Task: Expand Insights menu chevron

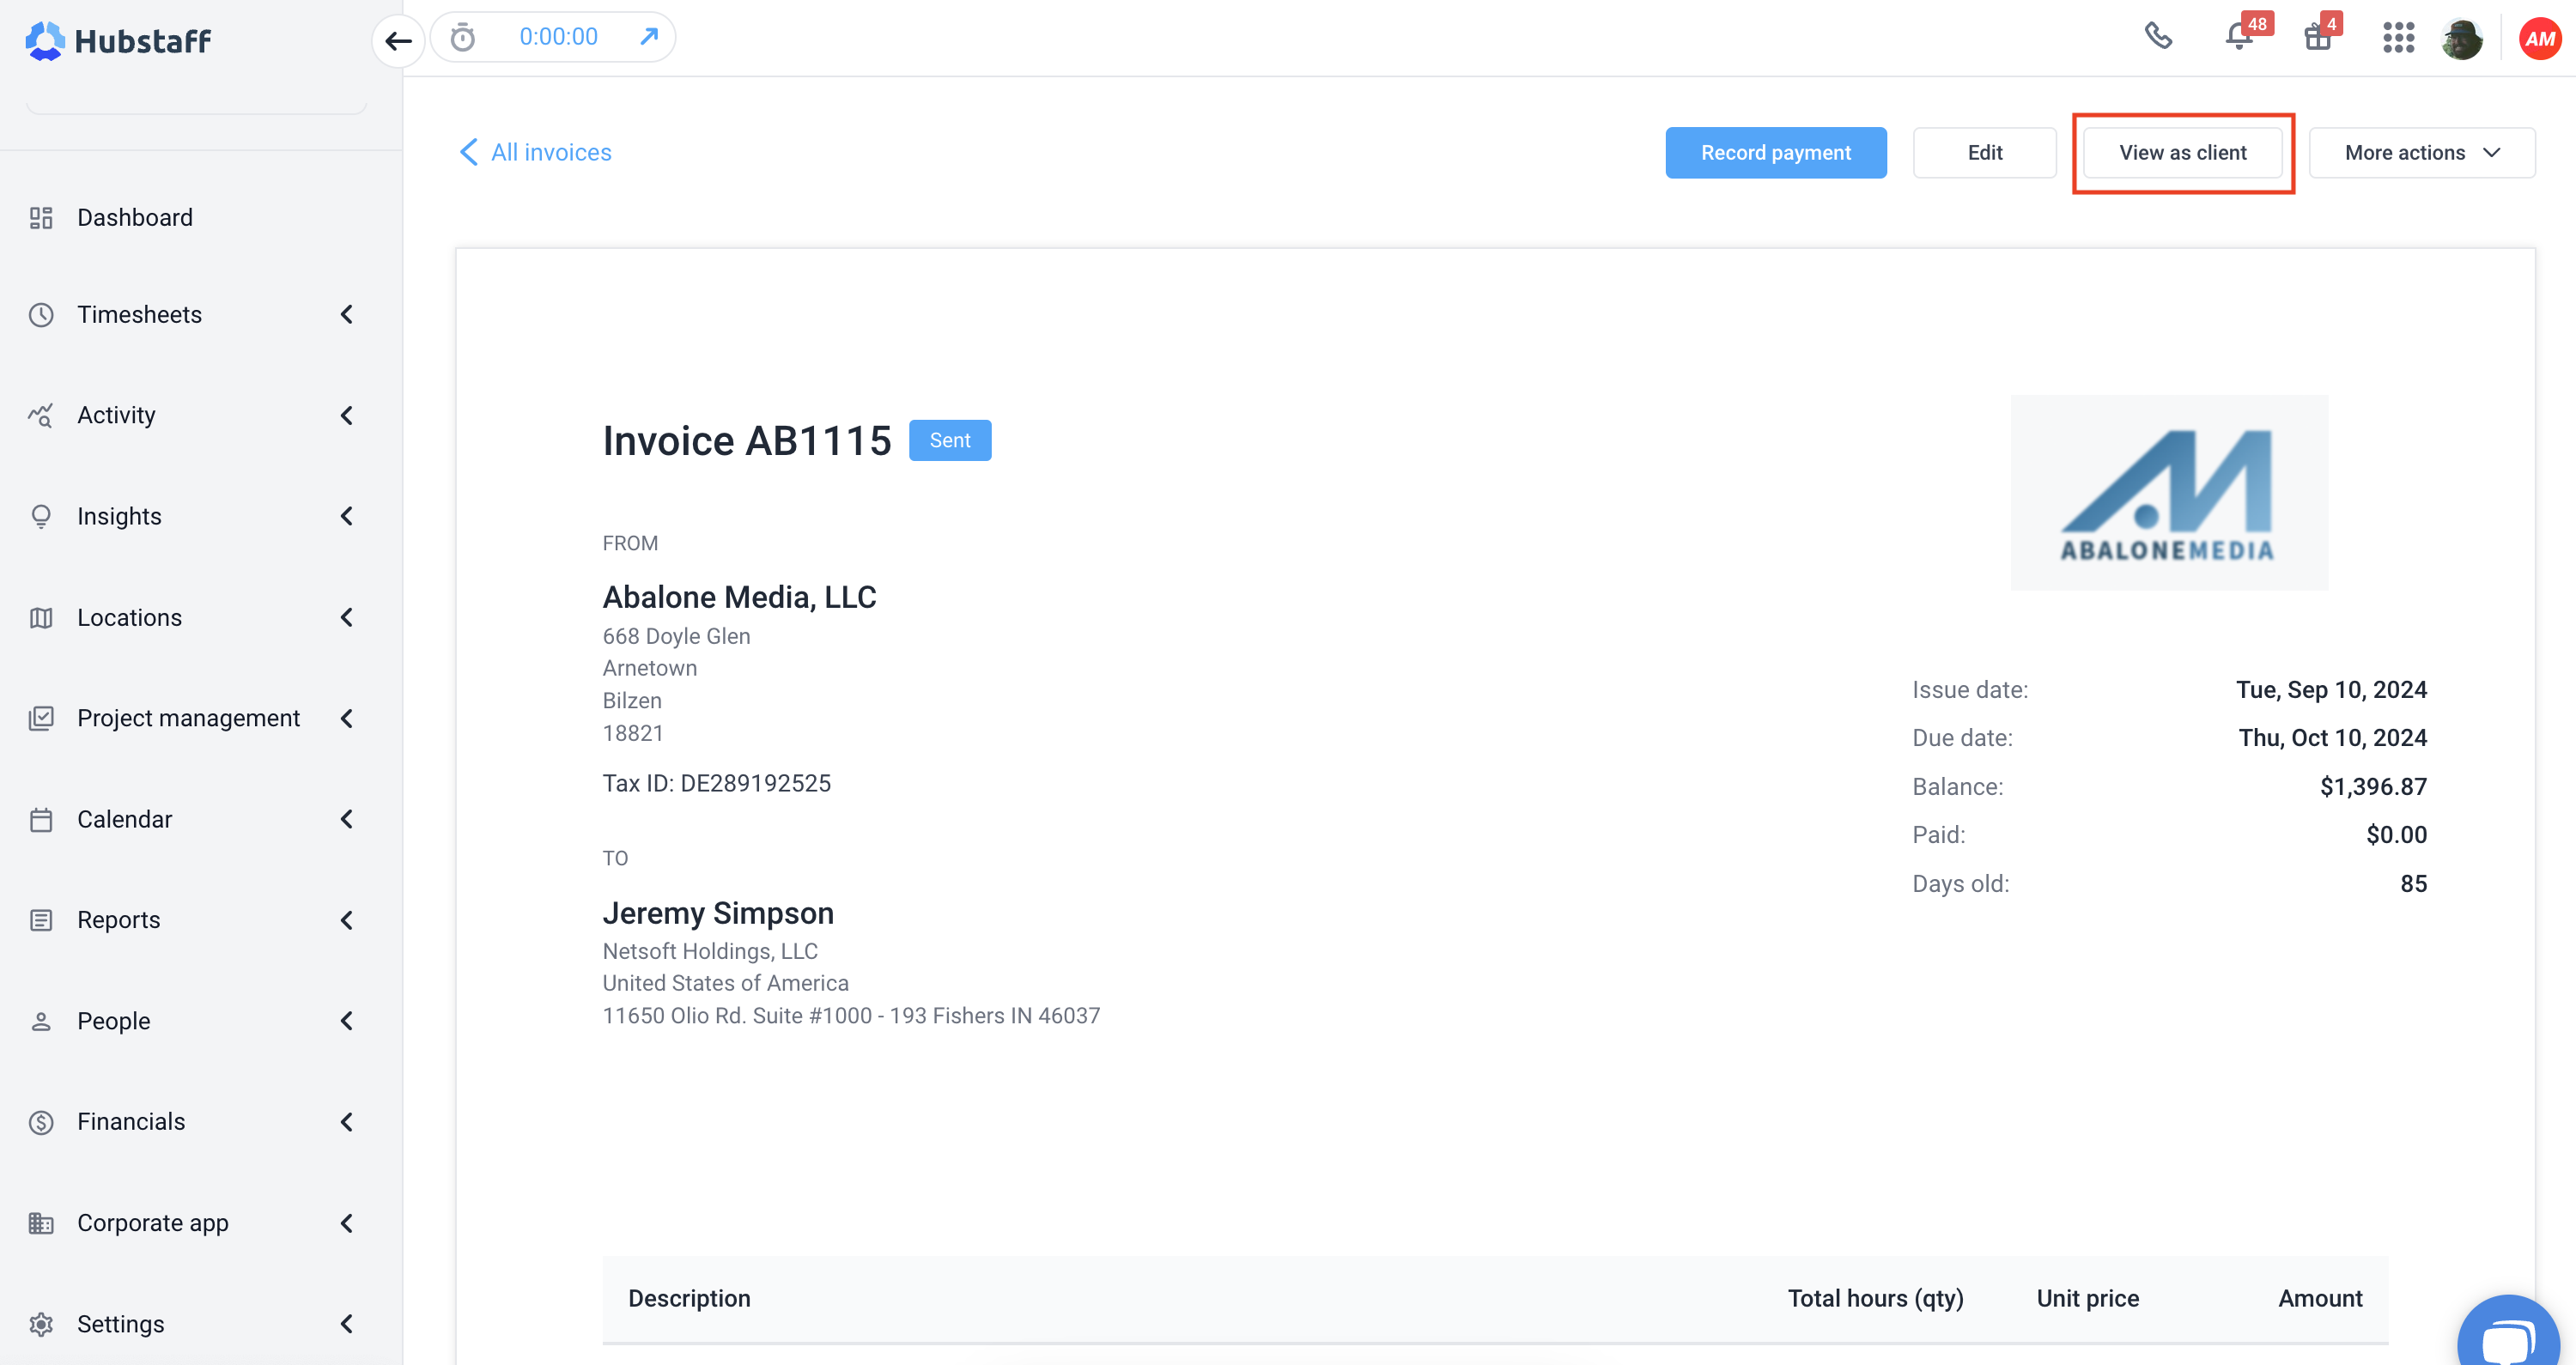Action: pos(347,516)
